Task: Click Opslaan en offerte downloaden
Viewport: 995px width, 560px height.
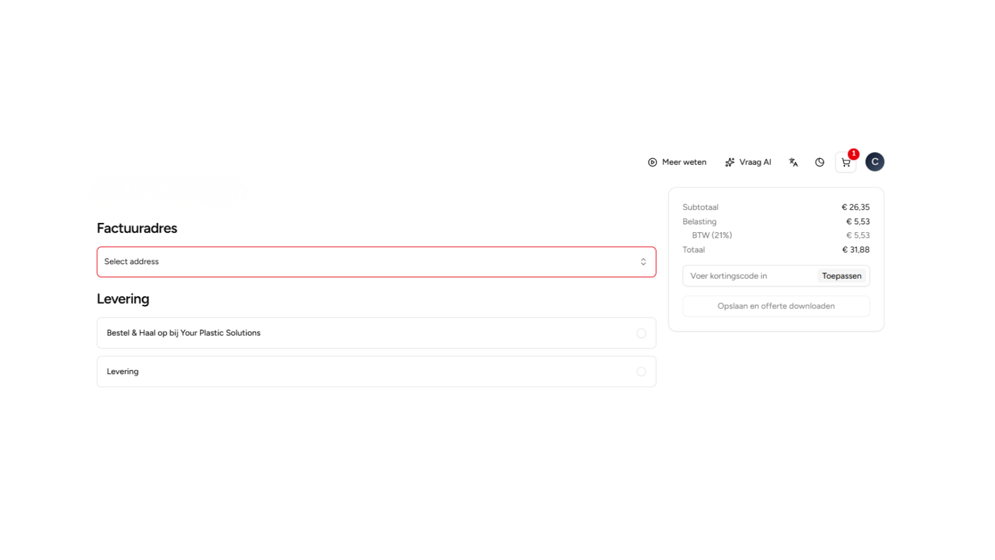Action: click(x=775, y=306)
